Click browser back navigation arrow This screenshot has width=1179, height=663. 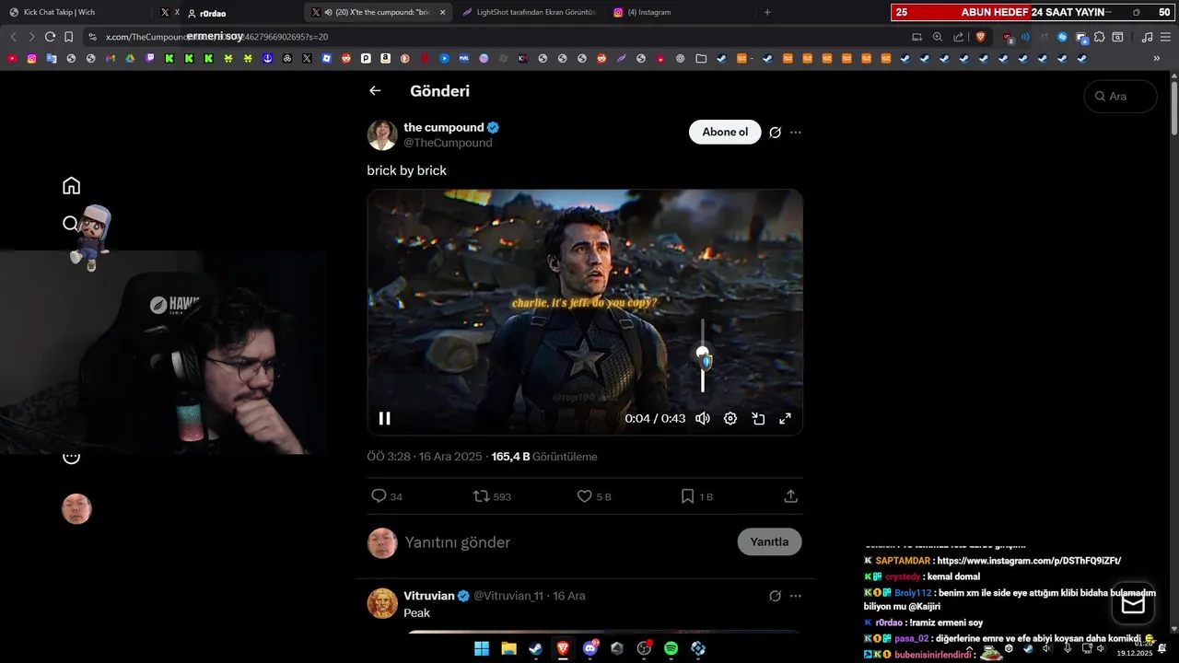point(13,37)
